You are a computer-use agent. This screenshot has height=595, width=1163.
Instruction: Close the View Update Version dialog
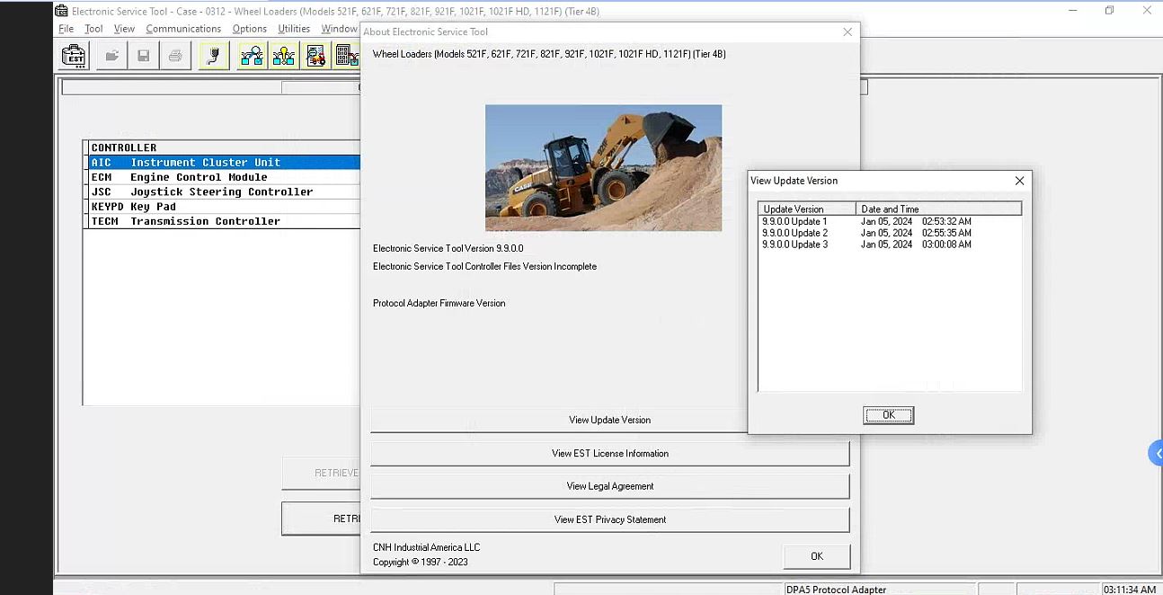(x=1019, y=181)
